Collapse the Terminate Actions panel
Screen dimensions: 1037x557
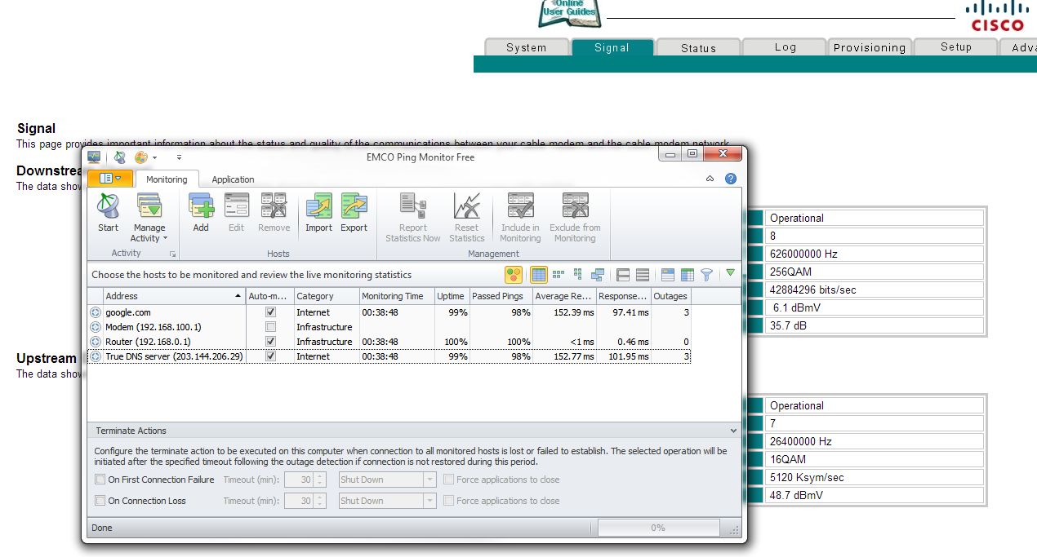[733, 431]
